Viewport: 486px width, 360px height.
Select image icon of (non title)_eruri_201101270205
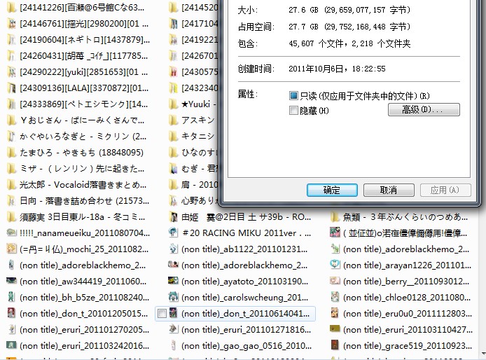(x=11, y=329)
